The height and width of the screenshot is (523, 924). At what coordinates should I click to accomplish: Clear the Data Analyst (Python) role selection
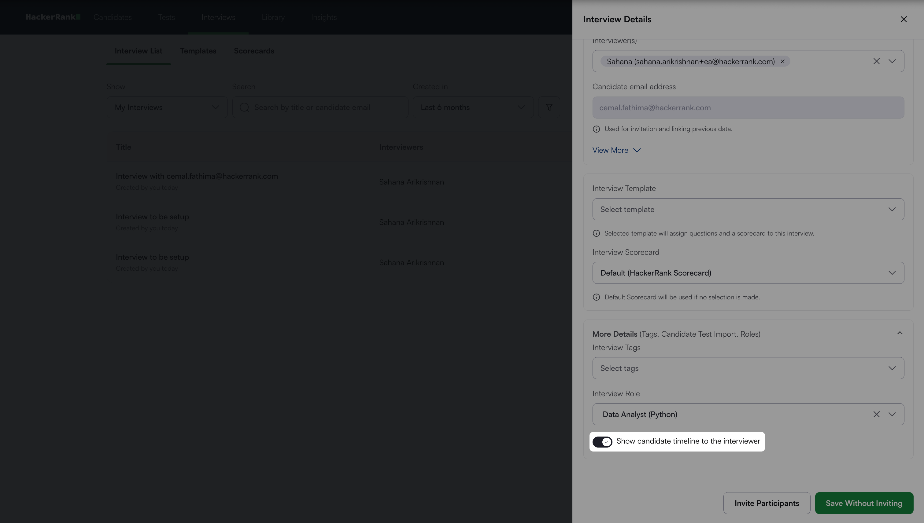(x=876, y=415)
